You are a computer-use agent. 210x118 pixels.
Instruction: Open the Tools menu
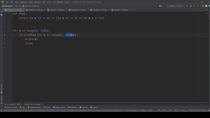coord(49,2)
